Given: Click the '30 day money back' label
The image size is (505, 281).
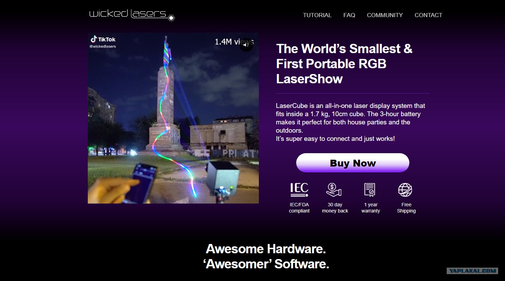Looking at the screenshot, I should 335,208.
